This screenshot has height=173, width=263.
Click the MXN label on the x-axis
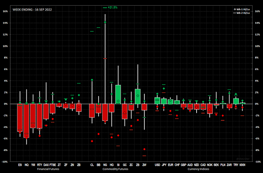(242, 165)
